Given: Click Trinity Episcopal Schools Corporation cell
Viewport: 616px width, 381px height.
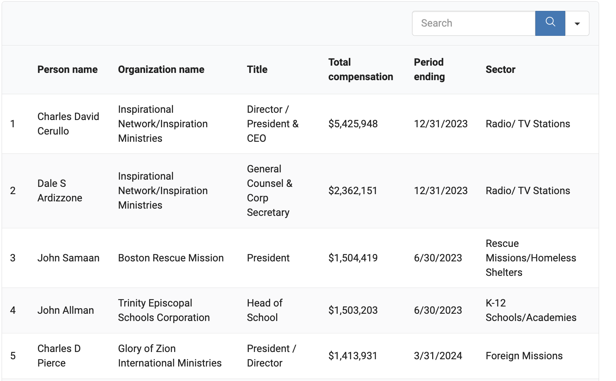Looking at the screenshot, I should (x=164, y=310).
